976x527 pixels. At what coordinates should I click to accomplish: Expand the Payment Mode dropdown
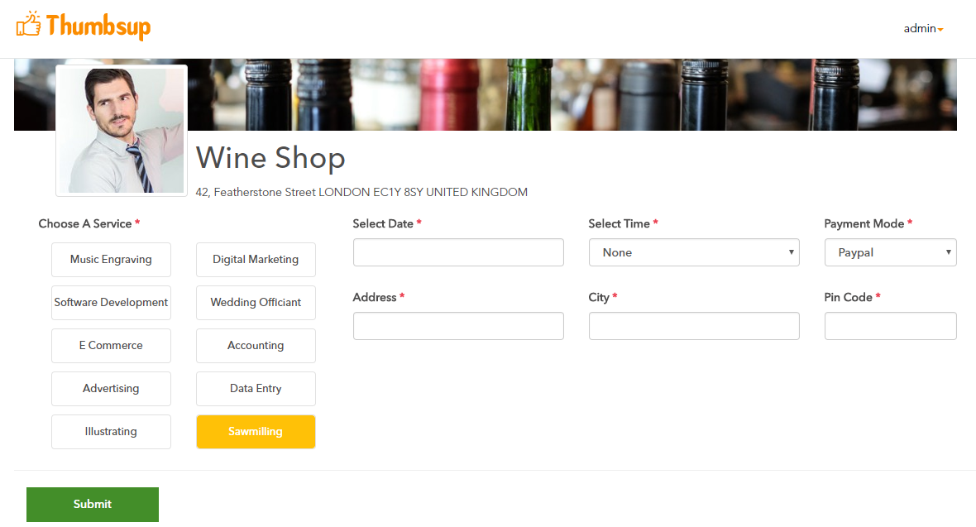[x=890, y=252]
